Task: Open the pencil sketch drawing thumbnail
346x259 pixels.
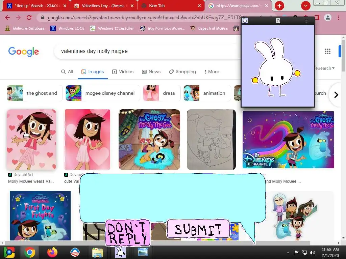Action: click(211, 140)
